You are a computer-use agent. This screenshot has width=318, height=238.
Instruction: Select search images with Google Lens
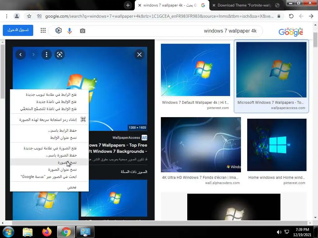[49, 177]
